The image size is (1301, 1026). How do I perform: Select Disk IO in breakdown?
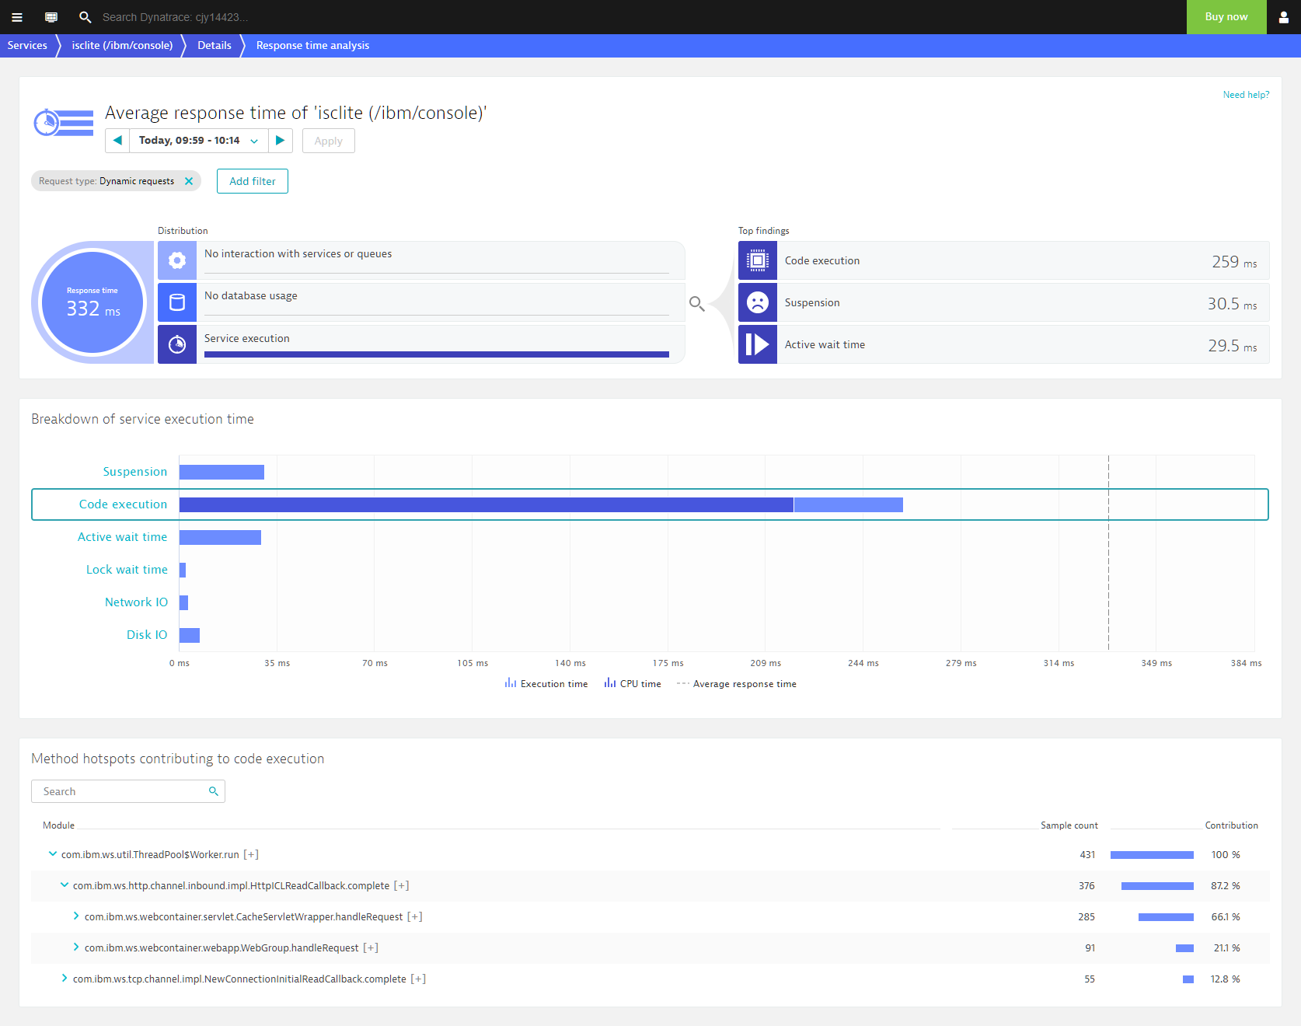[147, 635]
